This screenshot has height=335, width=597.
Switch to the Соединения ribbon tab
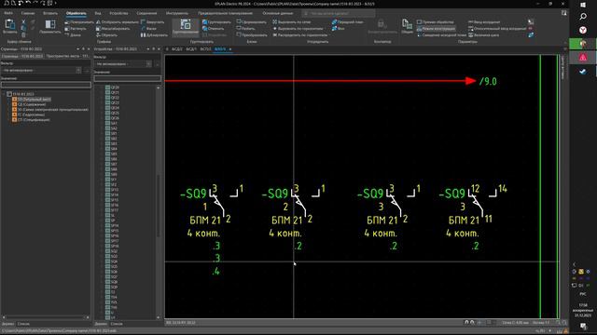146,13
